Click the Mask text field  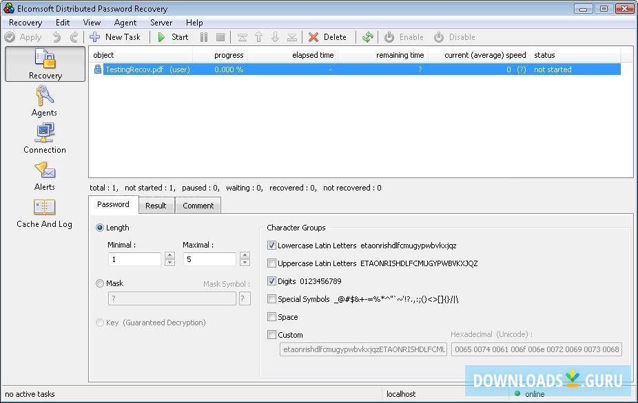point(172,298)
